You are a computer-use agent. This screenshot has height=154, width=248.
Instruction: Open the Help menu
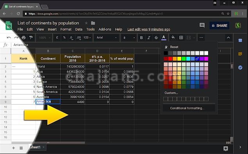coord(118,30)
